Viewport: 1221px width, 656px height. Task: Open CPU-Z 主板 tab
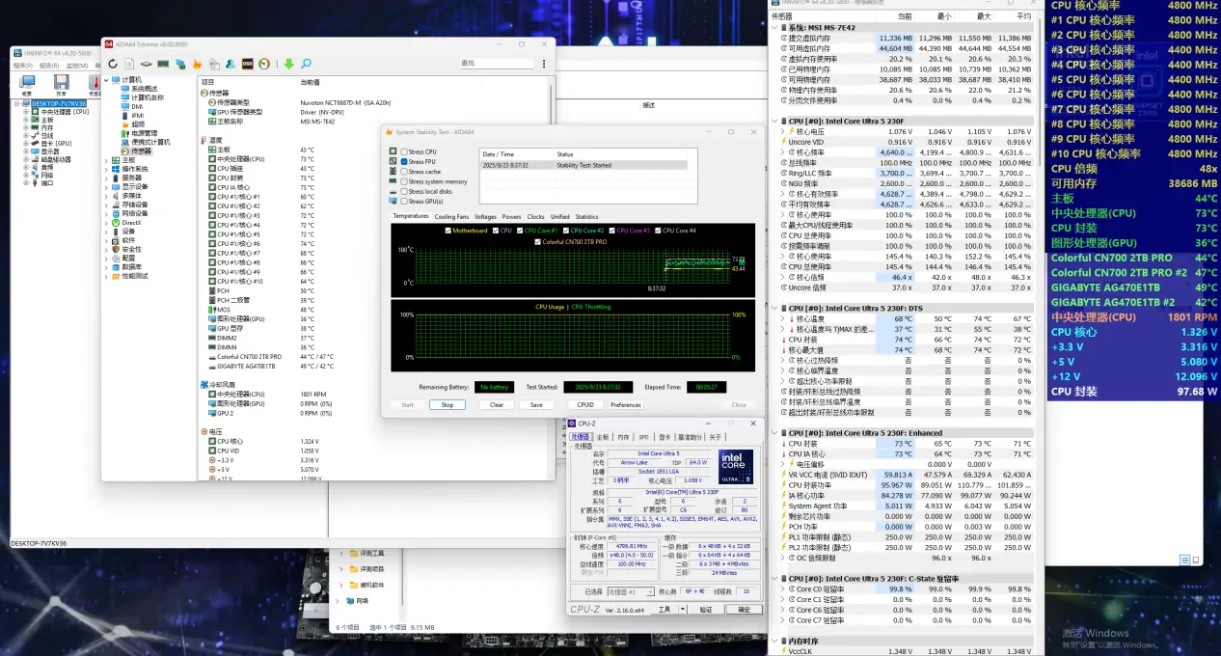pos(603,437)
